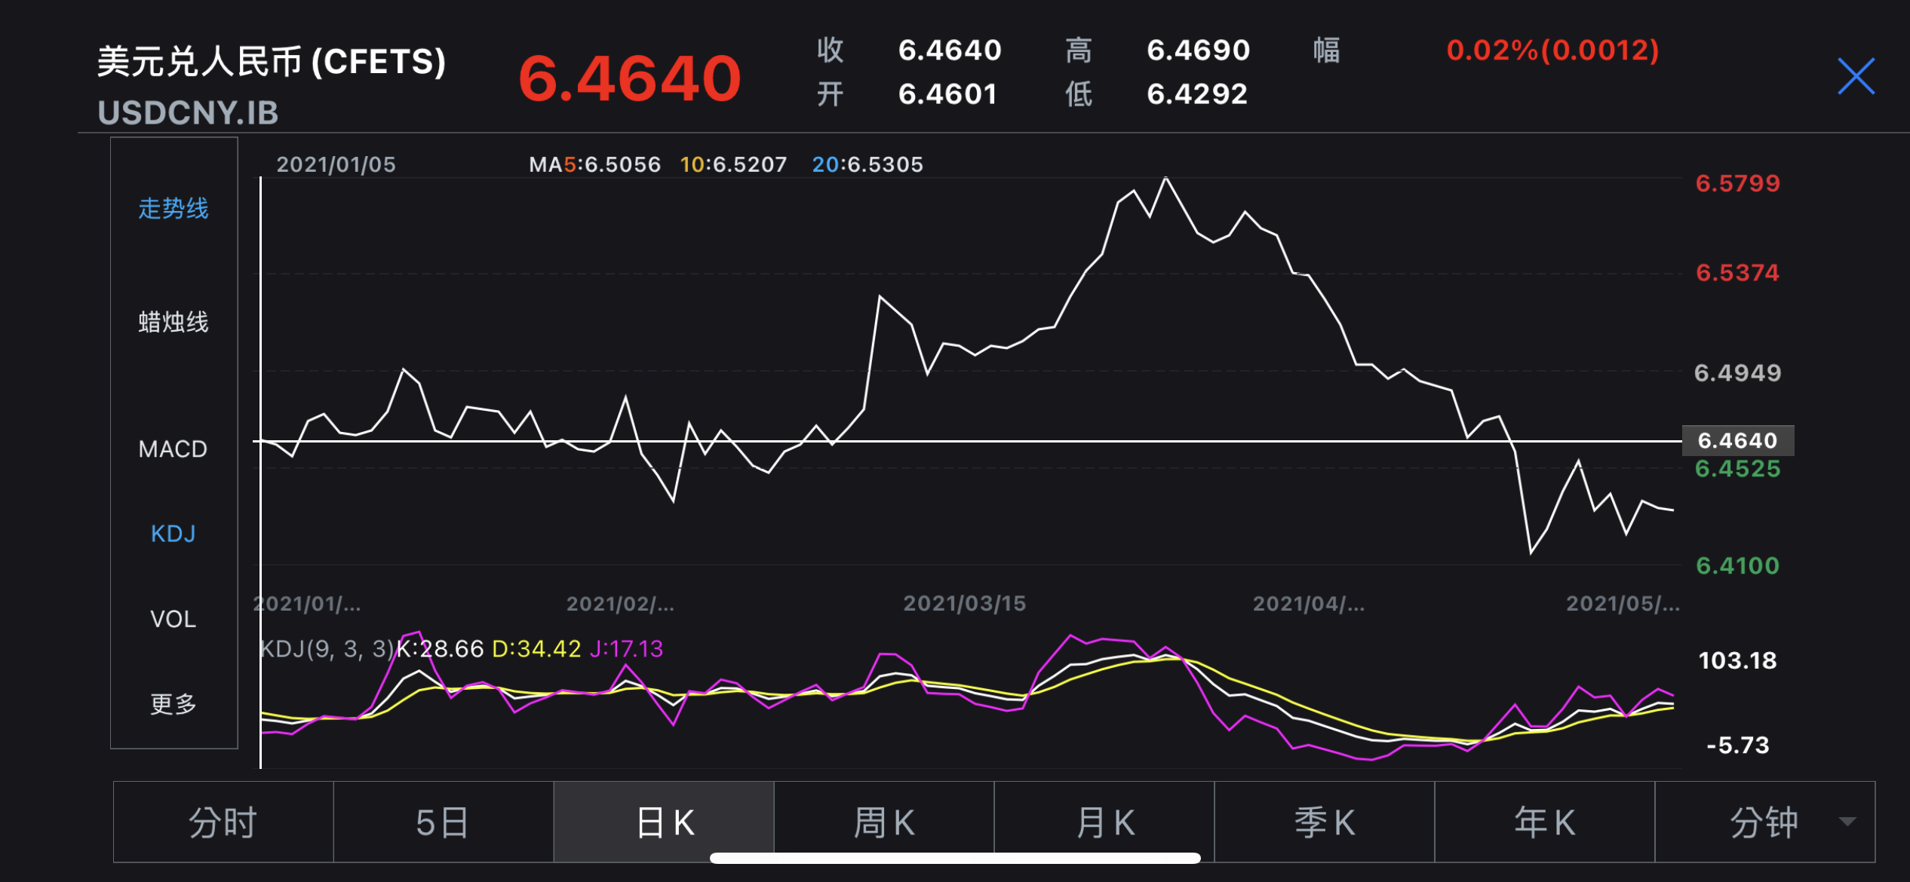This screenshot has width=1910, height=882.
Task: Select 走势线 line chart mode
Action: tap(173, 208)
